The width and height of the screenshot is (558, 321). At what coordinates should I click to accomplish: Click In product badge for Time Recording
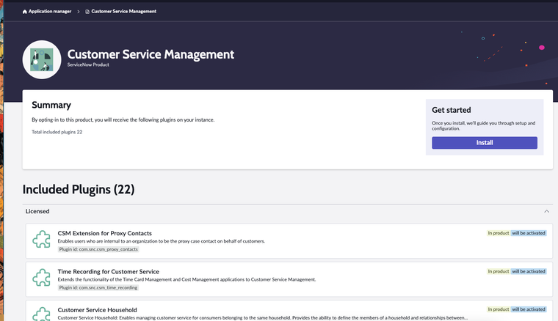tap(499, 271)
